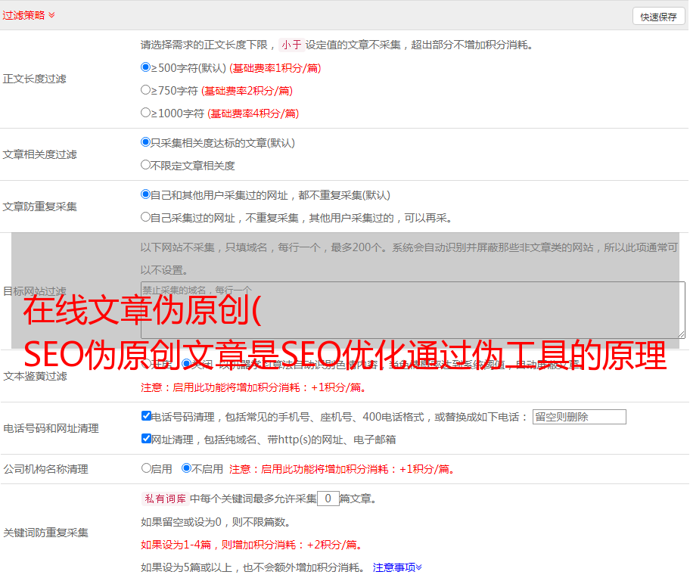Select 不启用 for company name cleanup
This screenshot has width=690, height=581.
(187, 468)
